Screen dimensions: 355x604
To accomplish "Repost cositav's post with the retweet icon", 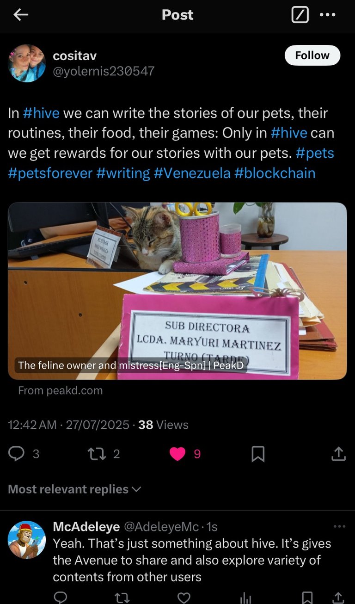I will 96,454.
